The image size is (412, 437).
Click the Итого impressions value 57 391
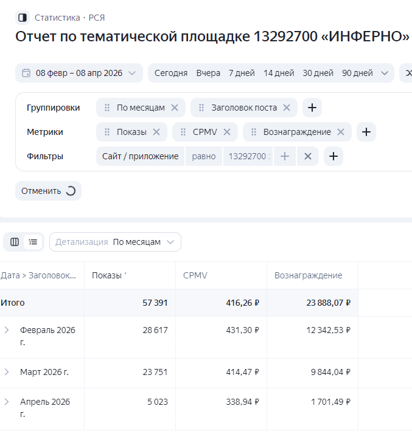pos(155,303)
